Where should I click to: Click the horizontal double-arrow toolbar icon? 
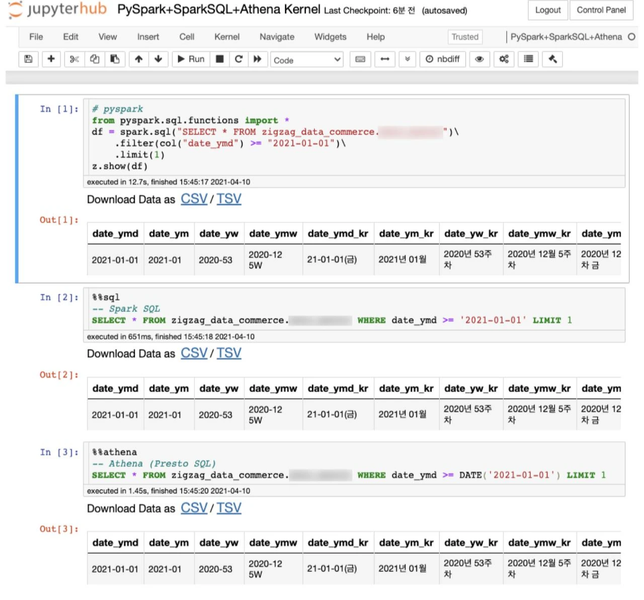(385, 59)
